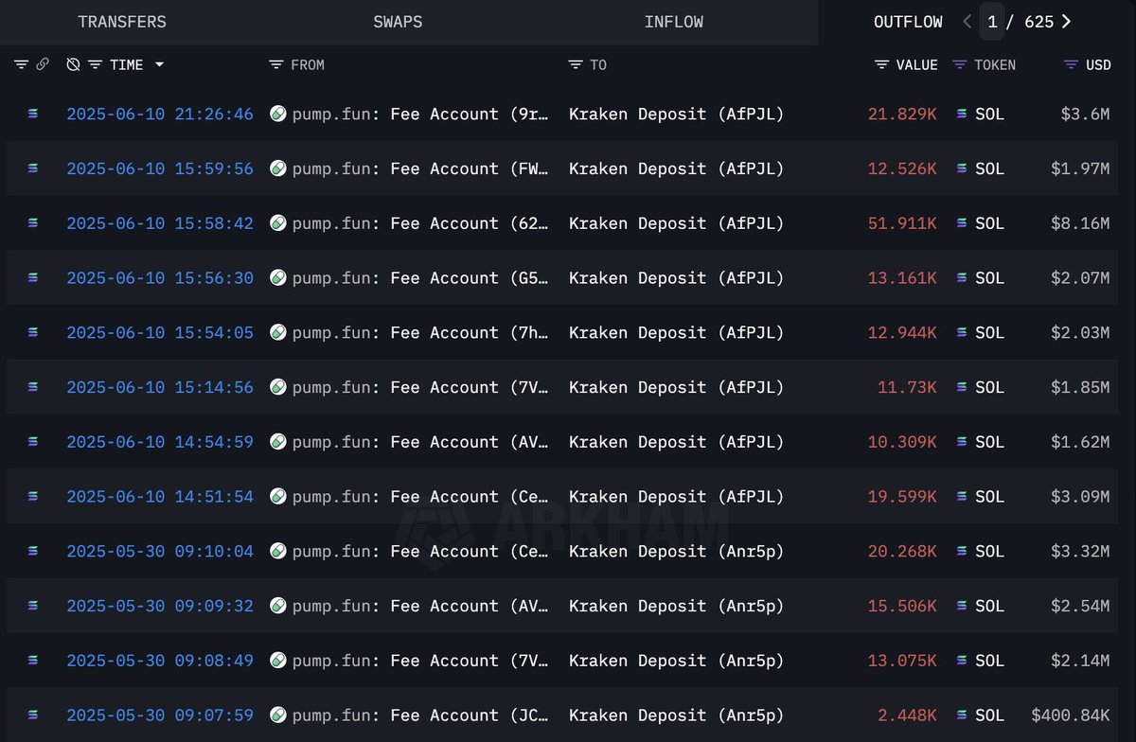Screen dimensions: 1136x742
Task: Click the Solana chain icon in the 15:54:05 row
Action: (34, 332)
